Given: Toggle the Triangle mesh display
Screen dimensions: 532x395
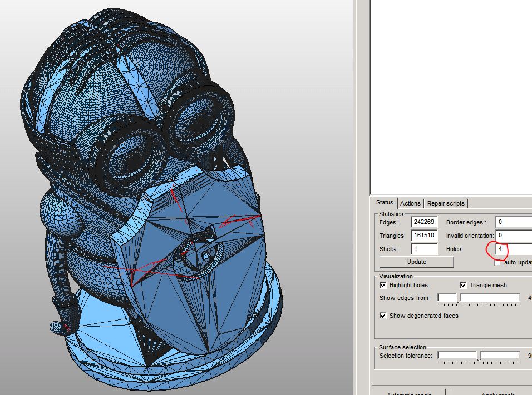Looking at the screenshot, I should pos(463,285).
